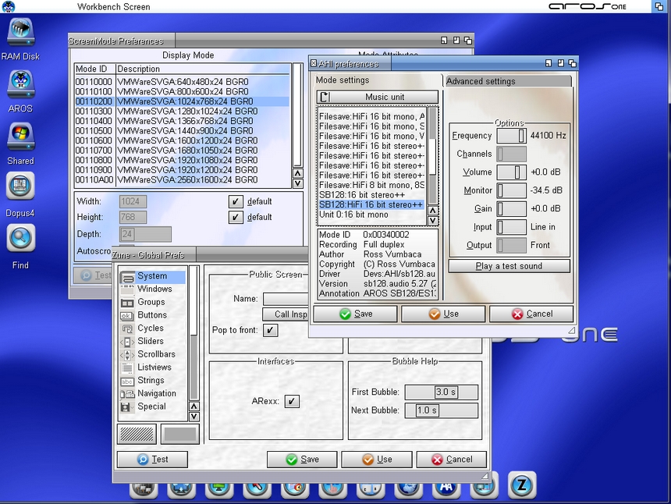This screenshot has width=671, height=504.
Task: Click the Z icon in the dock
Action: pyautogui.click(x=521, y=485)
